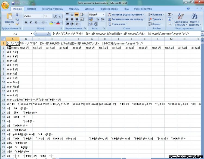Click the Office button orb
The image size is (204, 159).
[5, 5]
